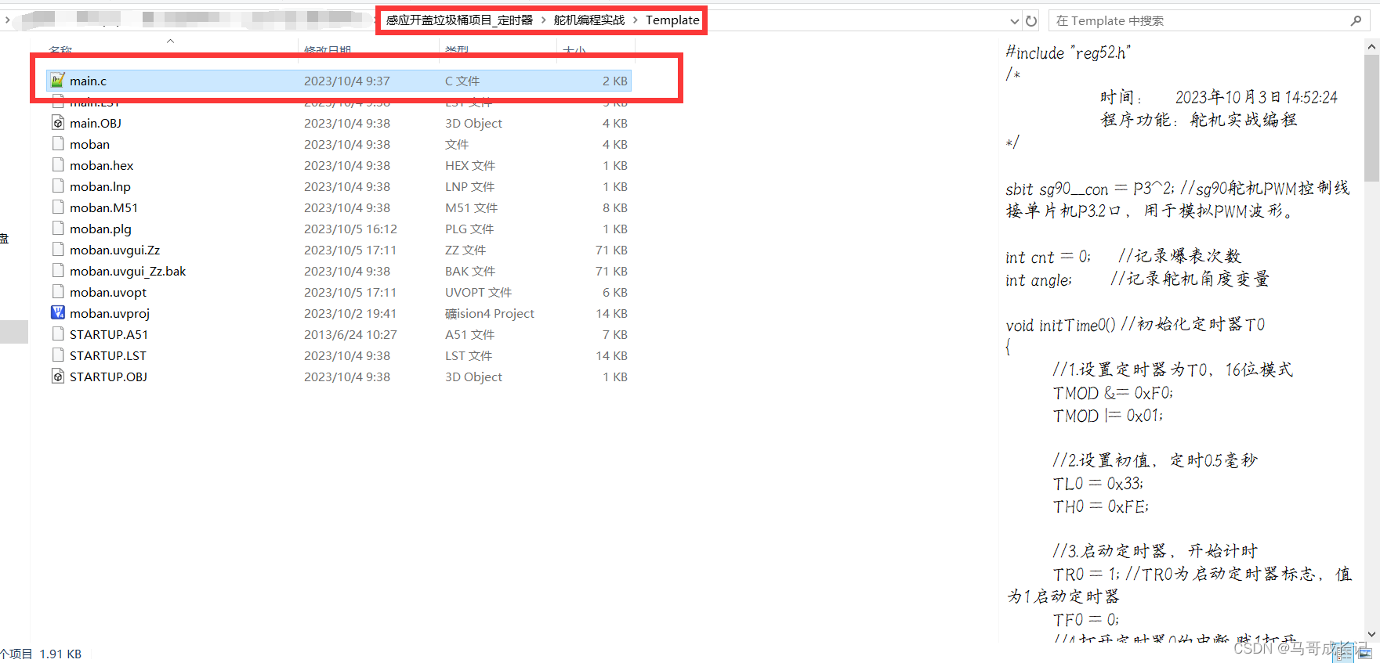
Task: Click the Template breadcrumb segment
Action: pyautogui.click(x=672, y=20)
